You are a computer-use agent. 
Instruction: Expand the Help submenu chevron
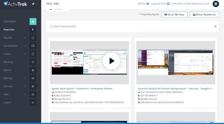point(25,94)
